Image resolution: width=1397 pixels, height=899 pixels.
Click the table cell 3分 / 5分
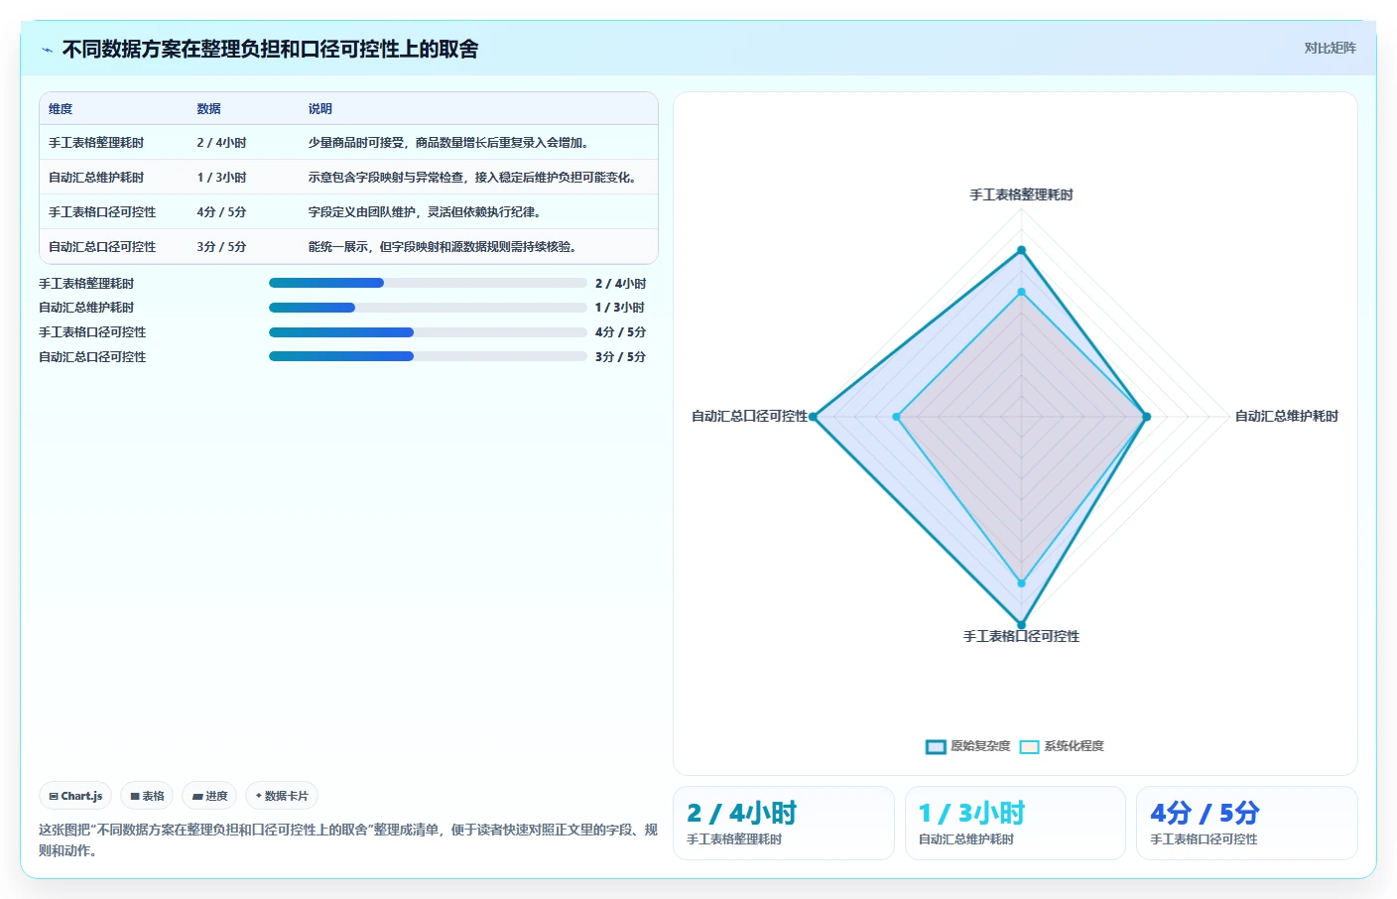[221, 247]
